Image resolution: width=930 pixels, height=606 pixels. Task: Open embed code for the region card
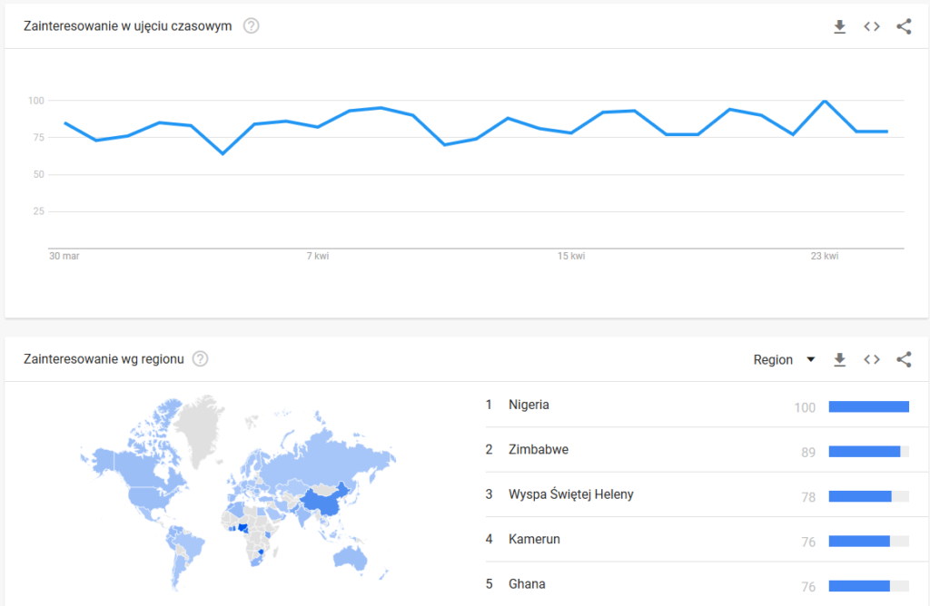coord(872,360)
